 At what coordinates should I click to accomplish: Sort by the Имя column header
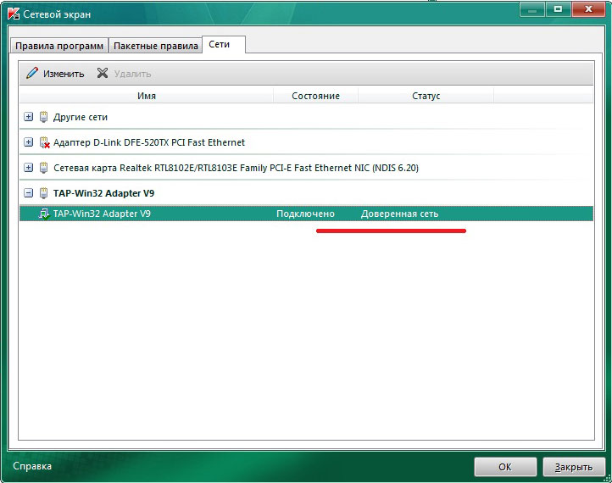click(x=147, y=96)
